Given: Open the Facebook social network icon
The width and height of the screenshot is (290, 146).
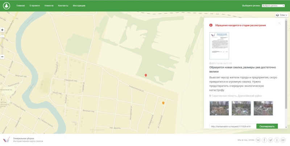Looking at the screenshot, I should (x=265, y=140).
